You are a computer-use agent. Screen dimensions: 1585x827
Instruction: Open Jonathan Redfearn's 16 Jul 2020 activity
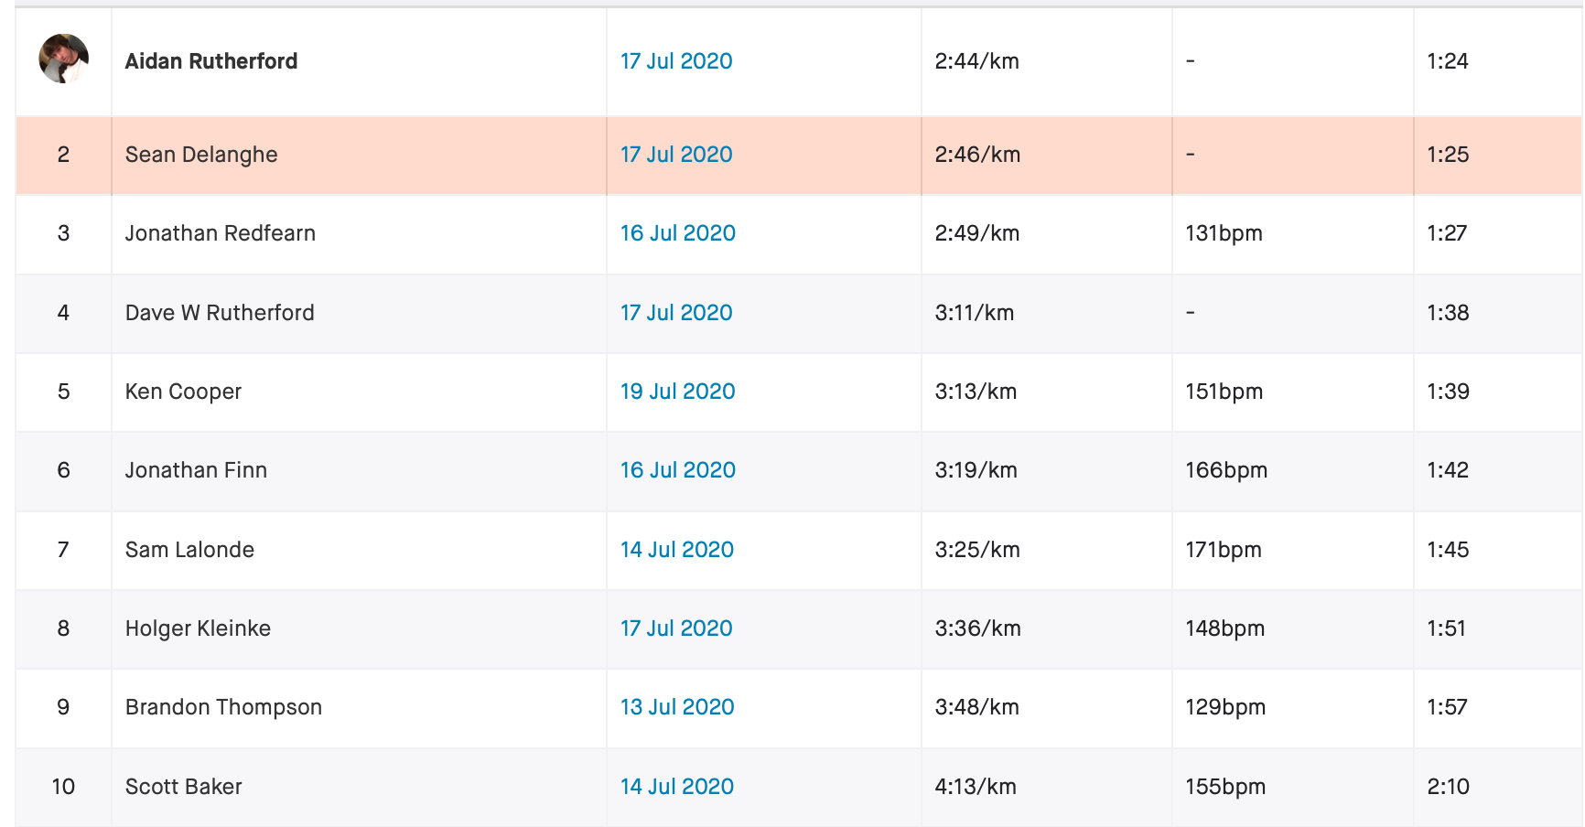coord(678,233)
